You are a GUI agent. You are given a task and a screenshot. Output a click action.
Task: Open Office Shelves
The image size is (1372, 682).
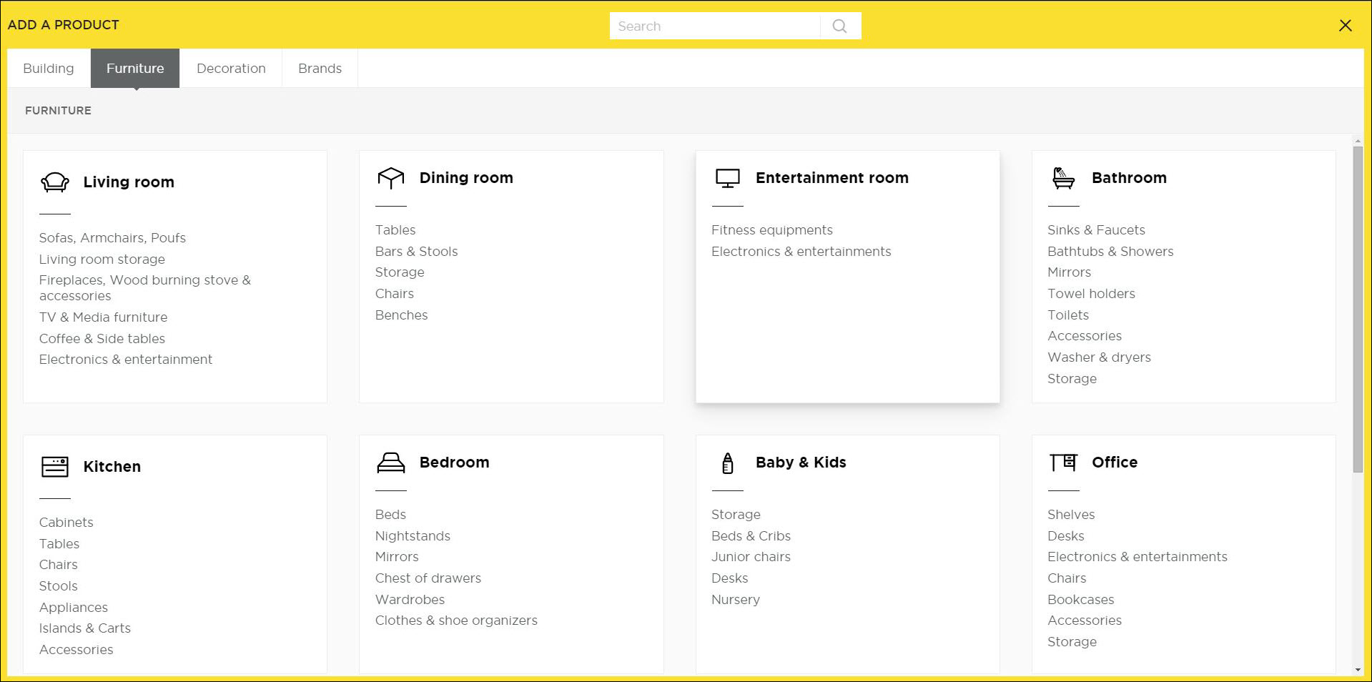click(1071, 515)
